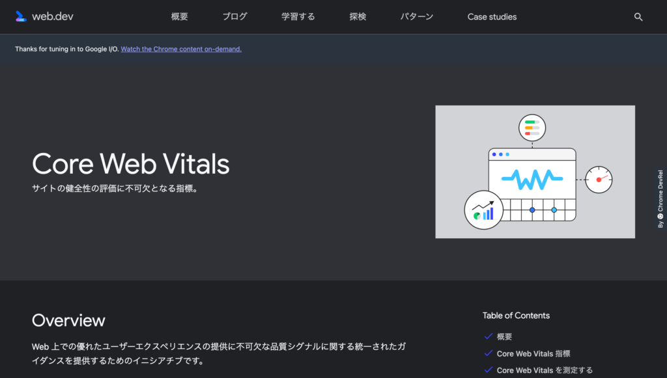Click the Chrome logo on the DevRel side label

point(660,215)
